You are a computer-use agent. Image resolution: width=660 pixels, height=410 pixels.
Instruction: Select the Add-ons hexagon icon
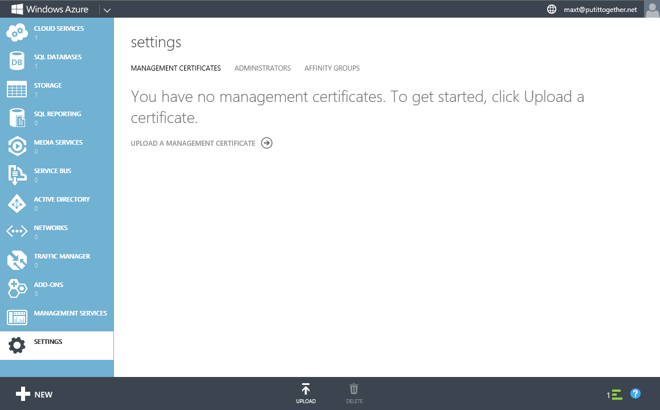[x=17, y=289]
